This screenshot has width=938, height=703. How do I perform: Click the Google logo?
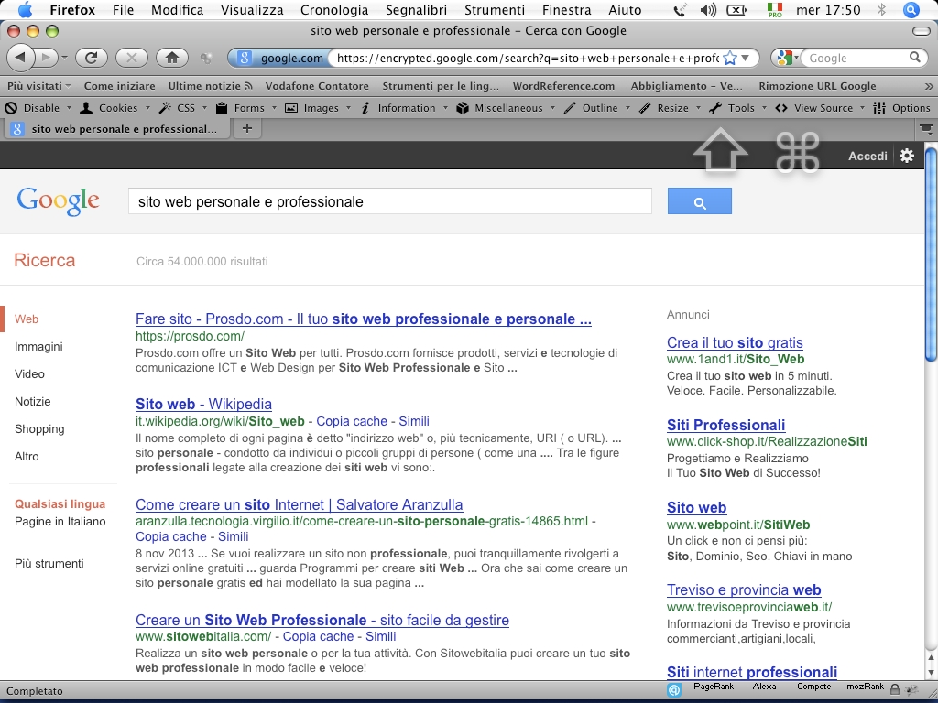coord(58,201)
